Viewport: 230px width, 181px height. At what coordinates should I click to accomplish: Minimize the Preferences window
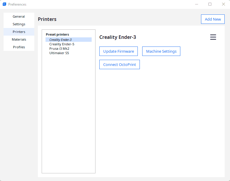tap(197, 4)
